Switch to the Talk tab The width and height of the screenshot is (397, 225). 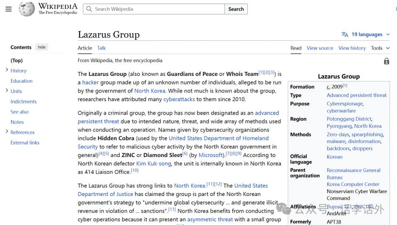[x=101, y=48]
